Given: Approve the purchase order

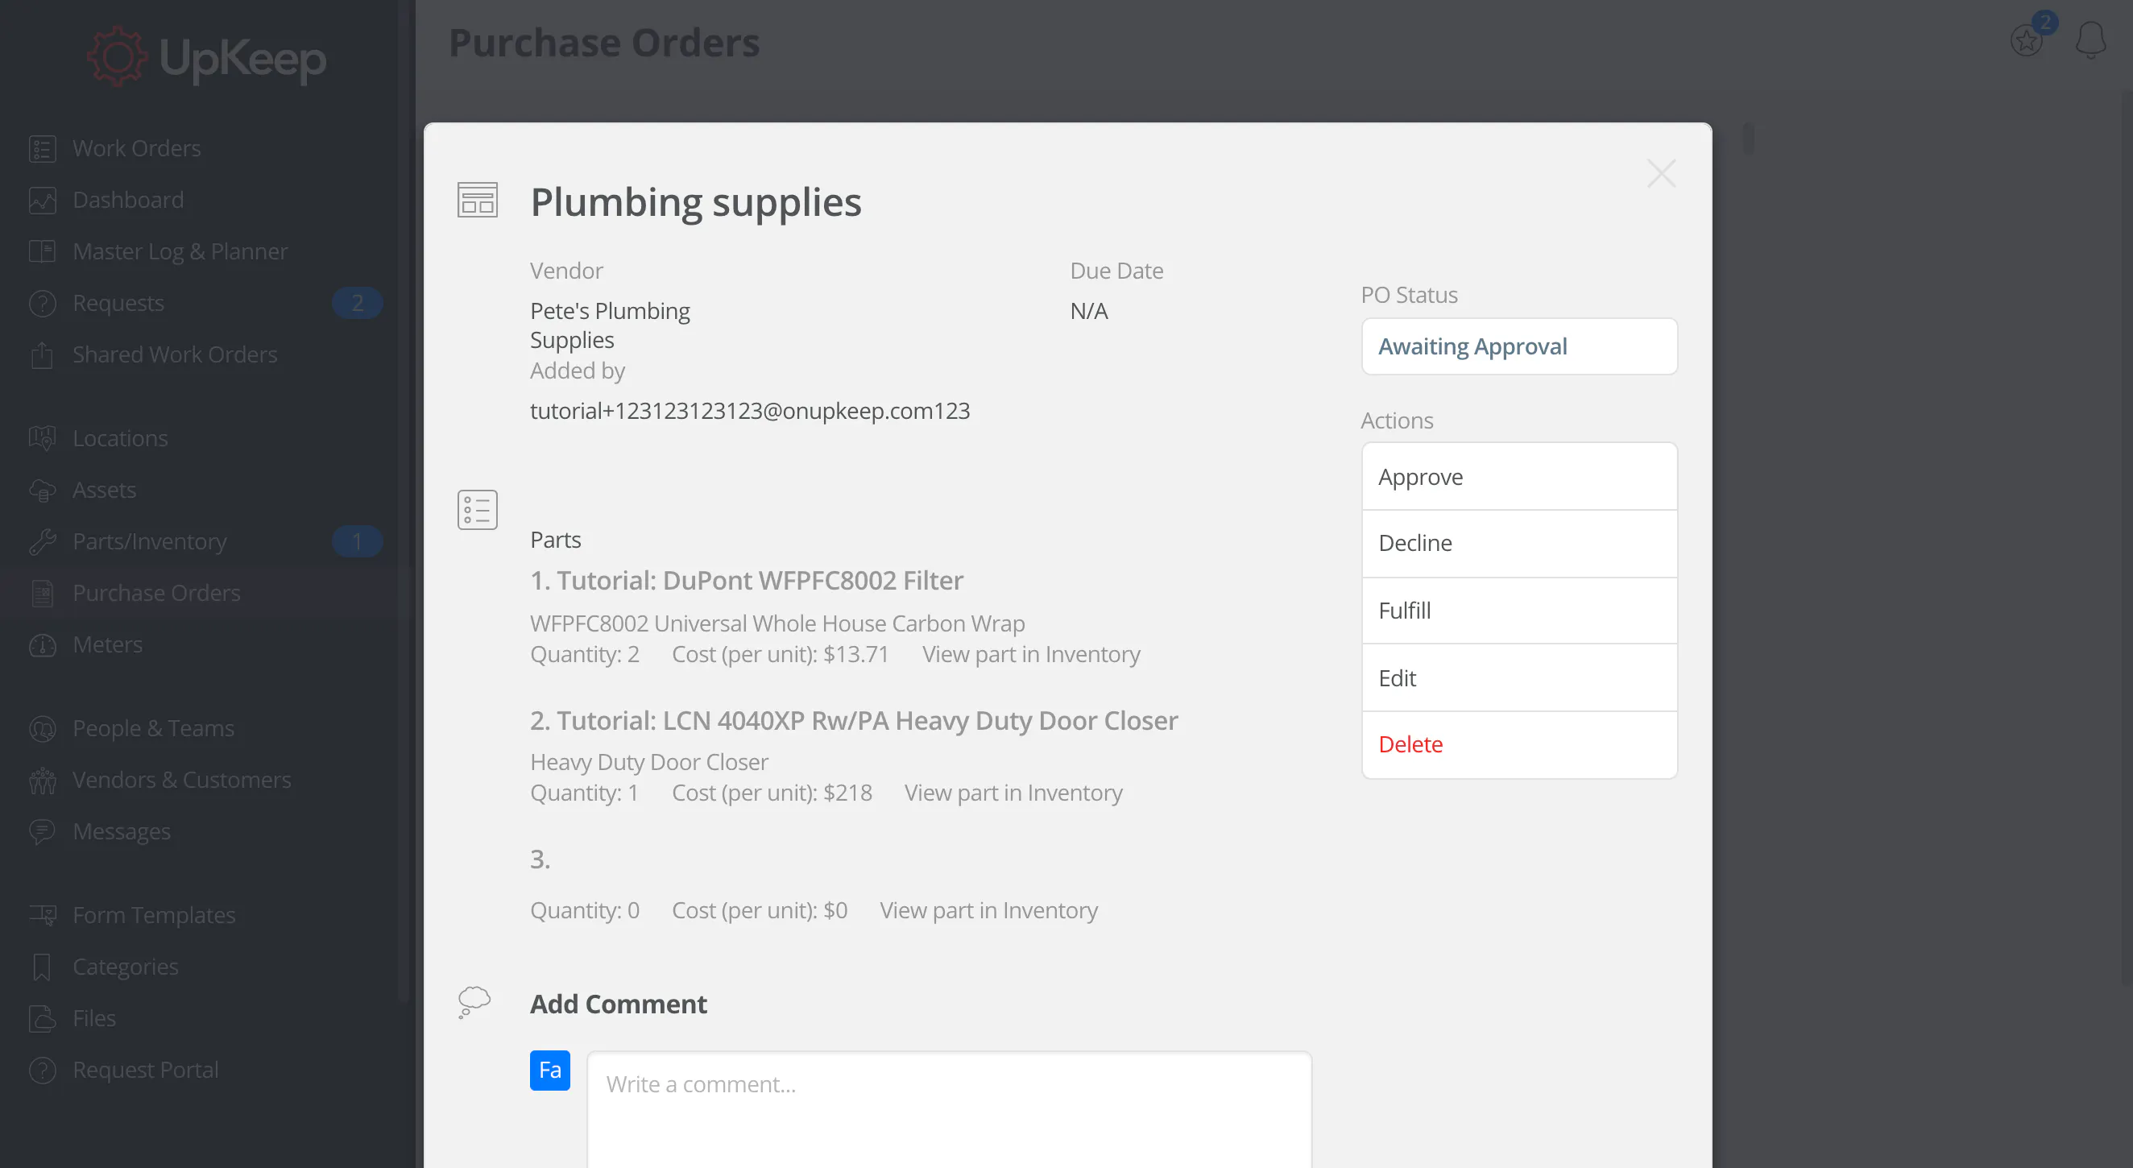Looking at the screenshot, I should click(1518, 477).
